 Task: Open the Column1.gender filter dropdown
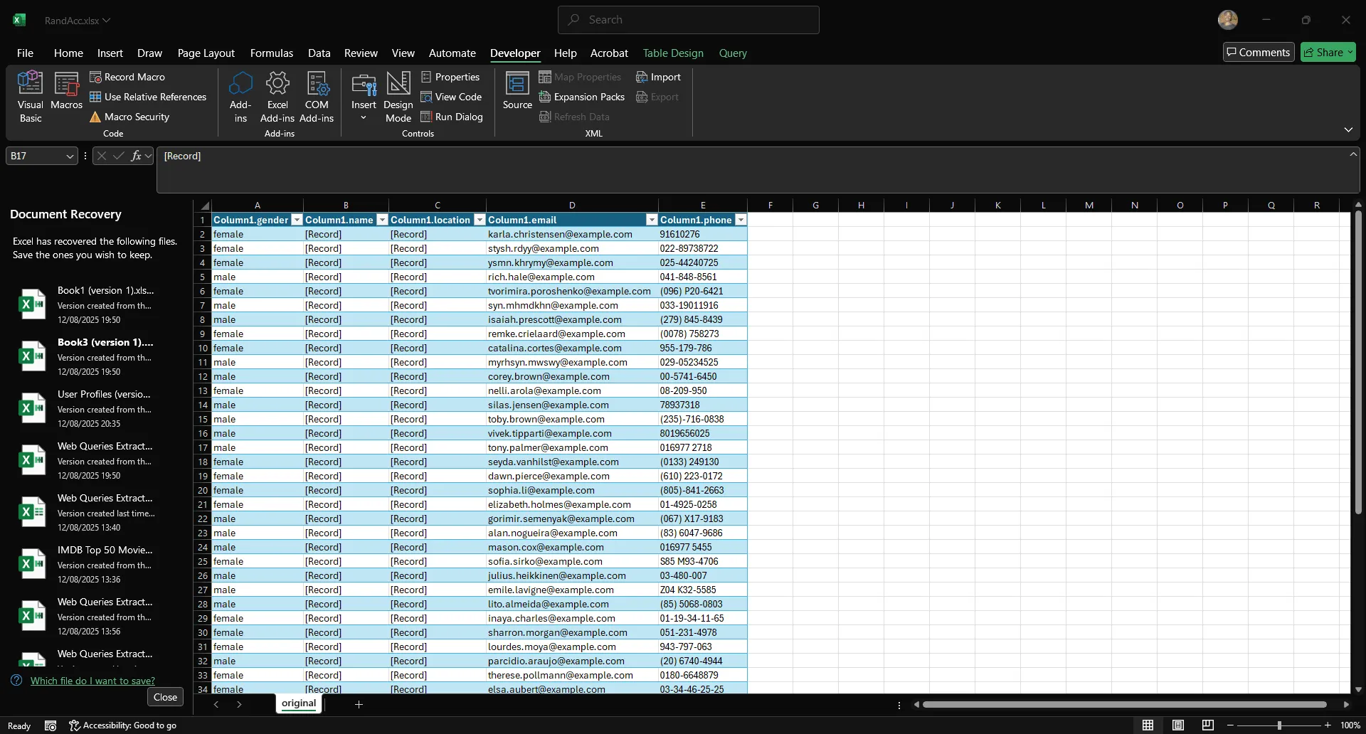tap(297, 220)
